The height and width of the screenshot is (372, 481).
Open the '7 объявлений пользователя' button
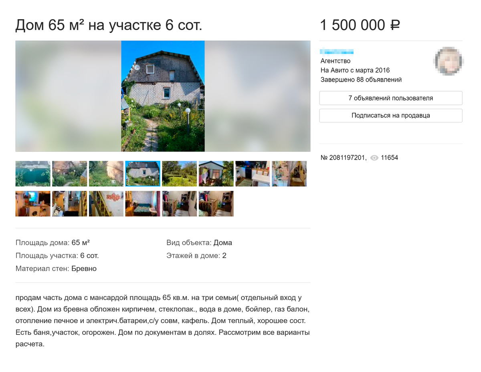coord(391,98)
